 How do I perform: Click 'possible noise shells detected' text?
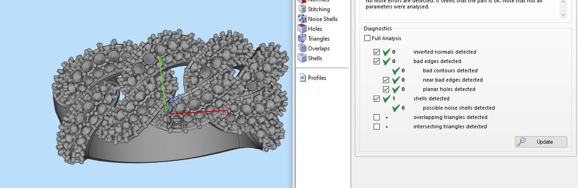coord(459,108)
